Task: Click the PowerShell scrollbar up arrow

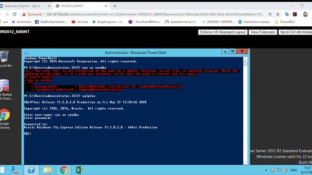Action: pyautogui.click(x=245, y=59)
